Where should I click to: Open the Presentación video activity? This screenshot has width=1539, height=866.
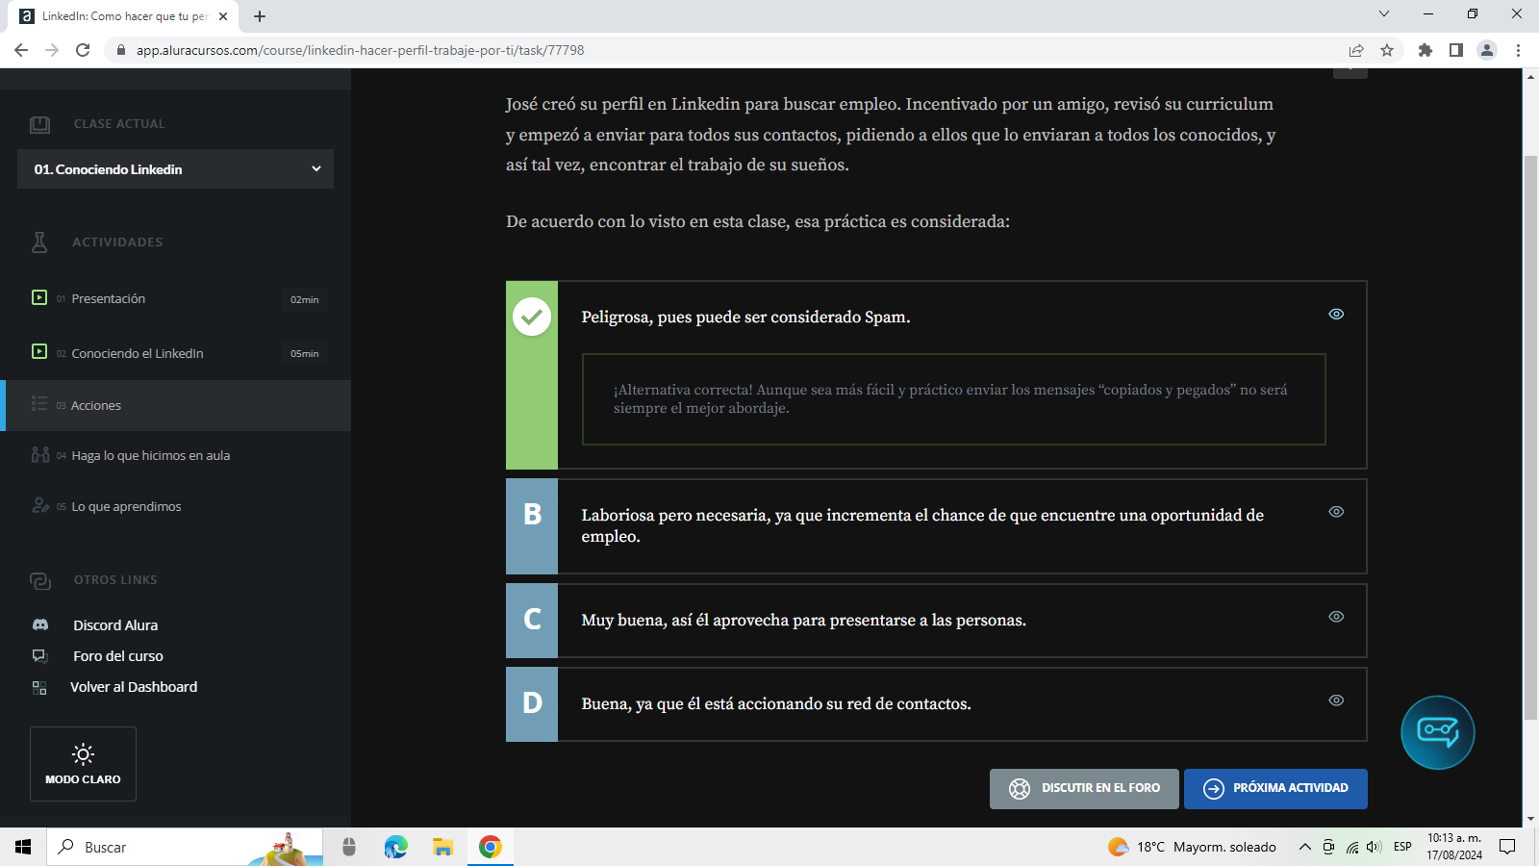point(175,299)
